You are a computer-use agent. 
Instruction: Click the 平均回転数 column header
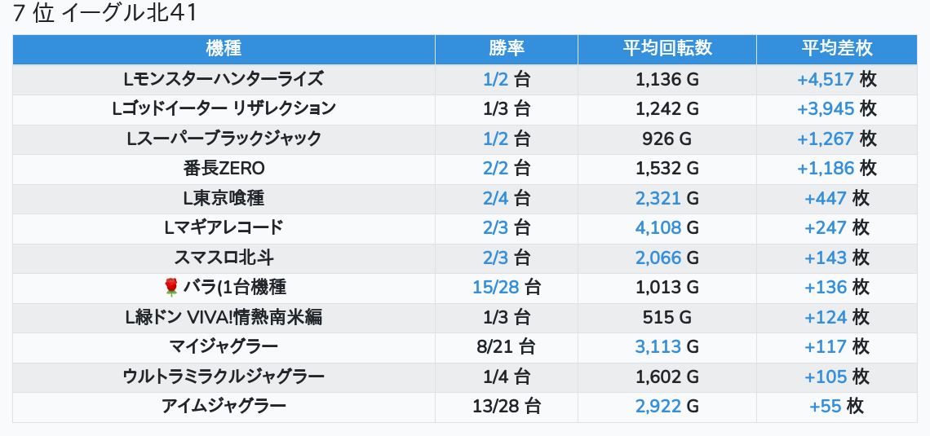click(x=667, y=49)
